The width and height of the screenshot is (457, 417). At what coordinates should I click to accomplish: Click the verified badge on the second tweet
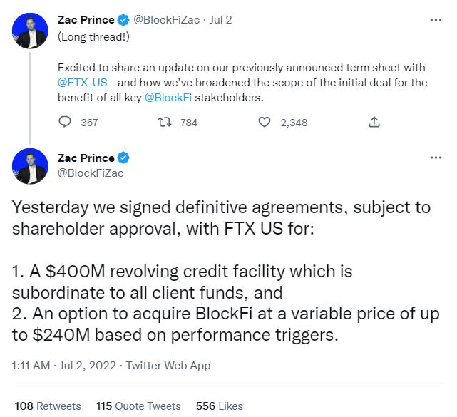point(124,158)
